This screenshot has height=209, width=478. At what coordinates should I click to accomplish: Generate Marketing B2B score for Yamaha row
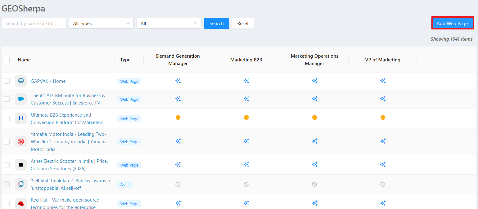point(246,141)
